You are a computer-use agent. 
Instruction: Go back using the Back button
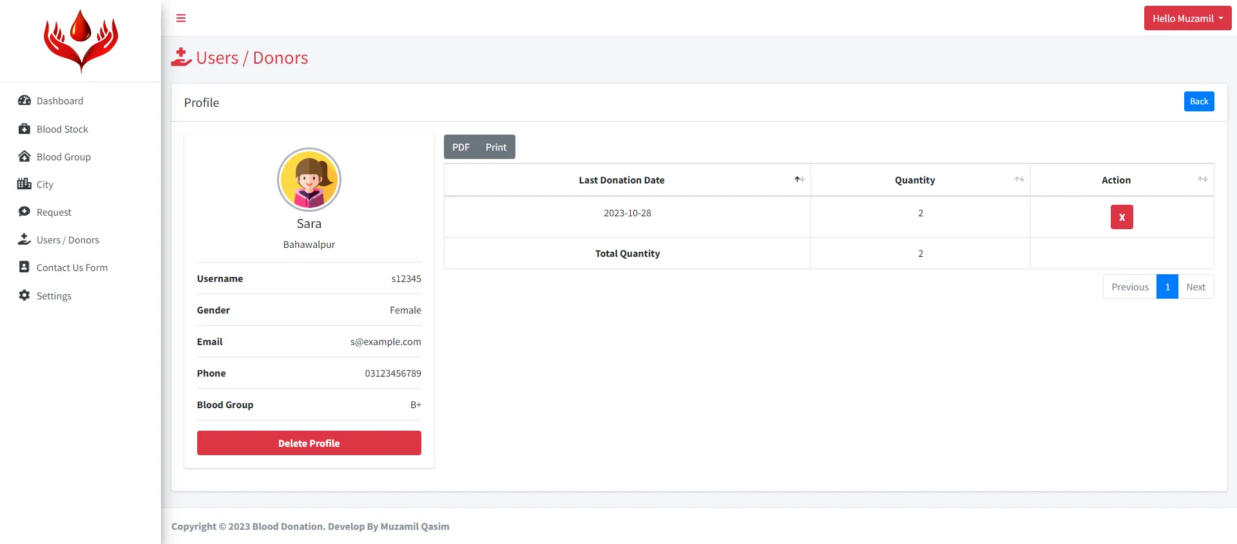pos(1198,101)
